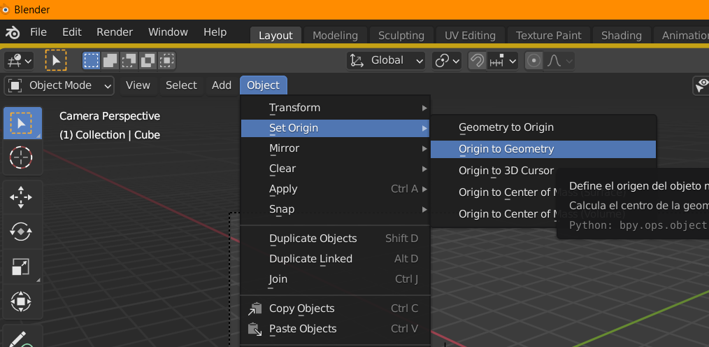The height and width of the screenshot is (347, 709).
Task: Set selection mode to new selection
Action: coord(92,61)
